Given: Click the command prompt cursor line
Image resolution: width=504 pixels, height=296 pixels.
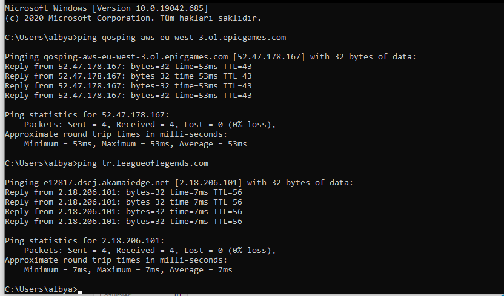Looking at the screenshot, I should [41, 289].
